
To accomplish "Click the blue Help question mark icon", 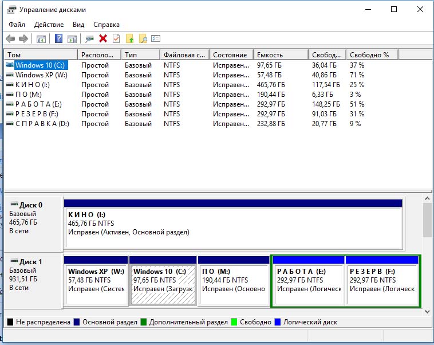I will click(x=58, y=39).
